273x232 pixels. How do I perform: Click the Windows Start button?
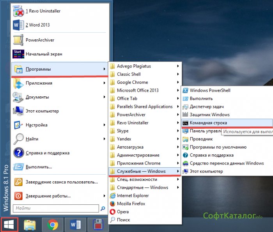9,225
